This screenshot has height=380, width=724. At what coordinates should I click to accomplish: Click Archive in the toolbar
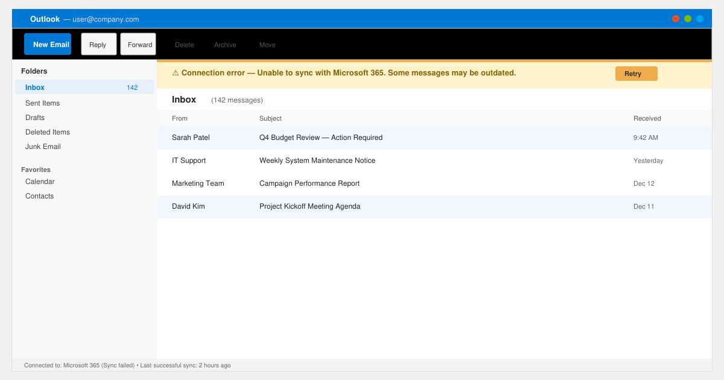[225, 45]
